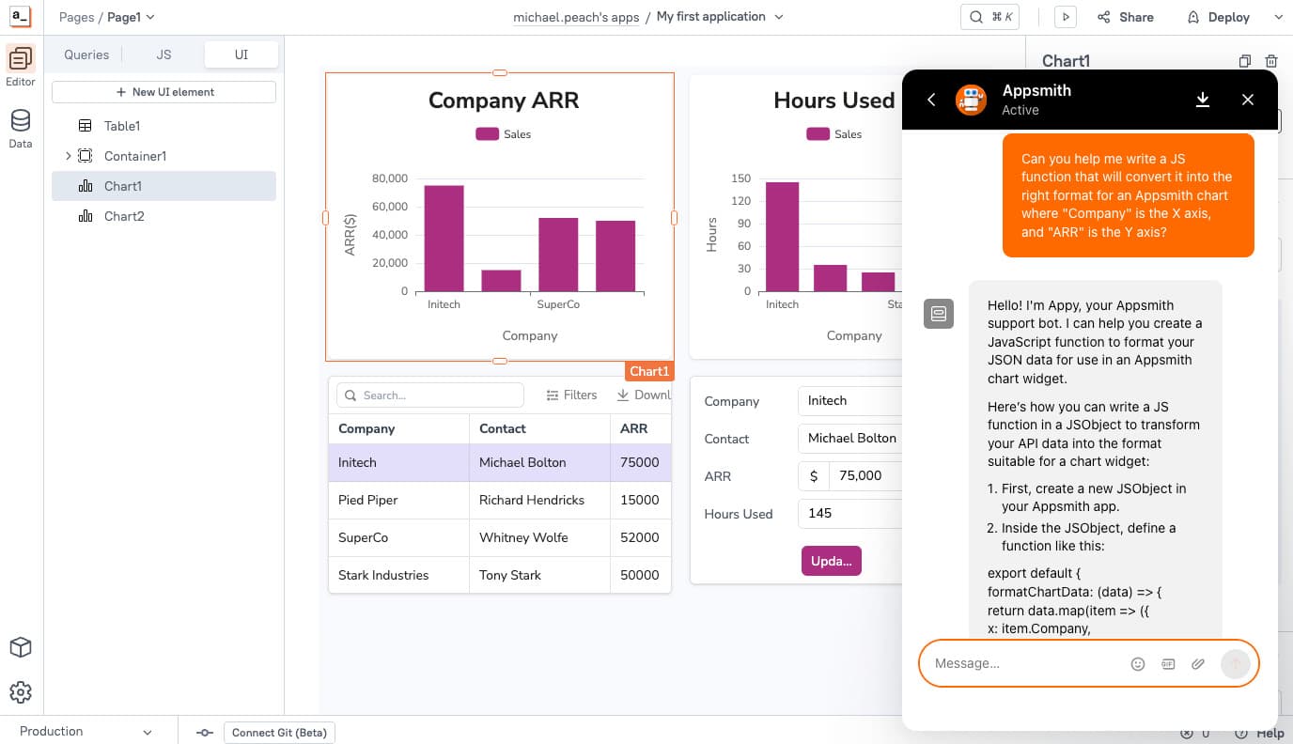Open app settings via the gear icon
This screenshot has height=744, width=1293.
point(20,692)
